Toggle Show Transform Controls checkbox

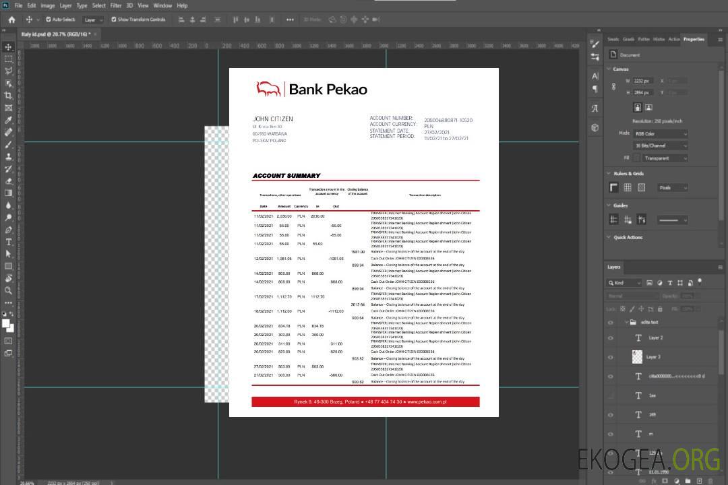coord(114,20)
